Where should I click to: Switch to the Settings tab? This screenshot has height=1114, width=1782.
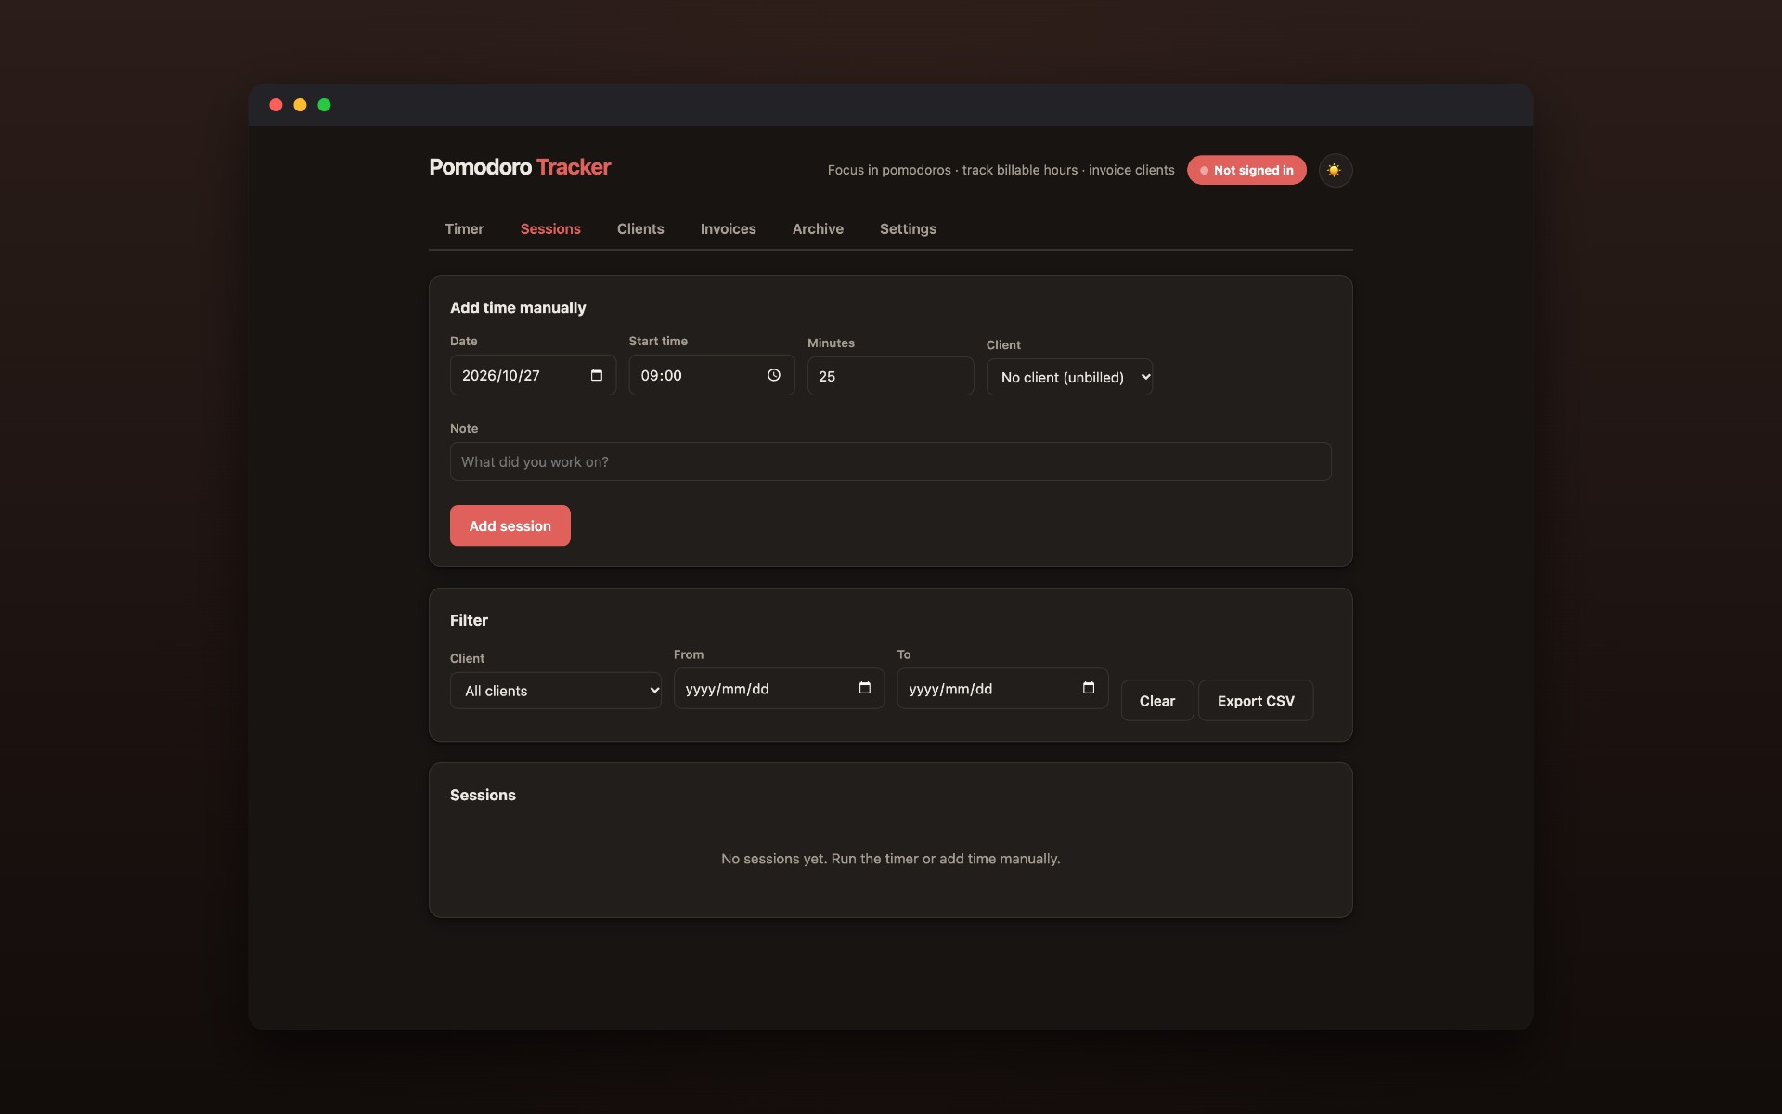coord(908,228)
